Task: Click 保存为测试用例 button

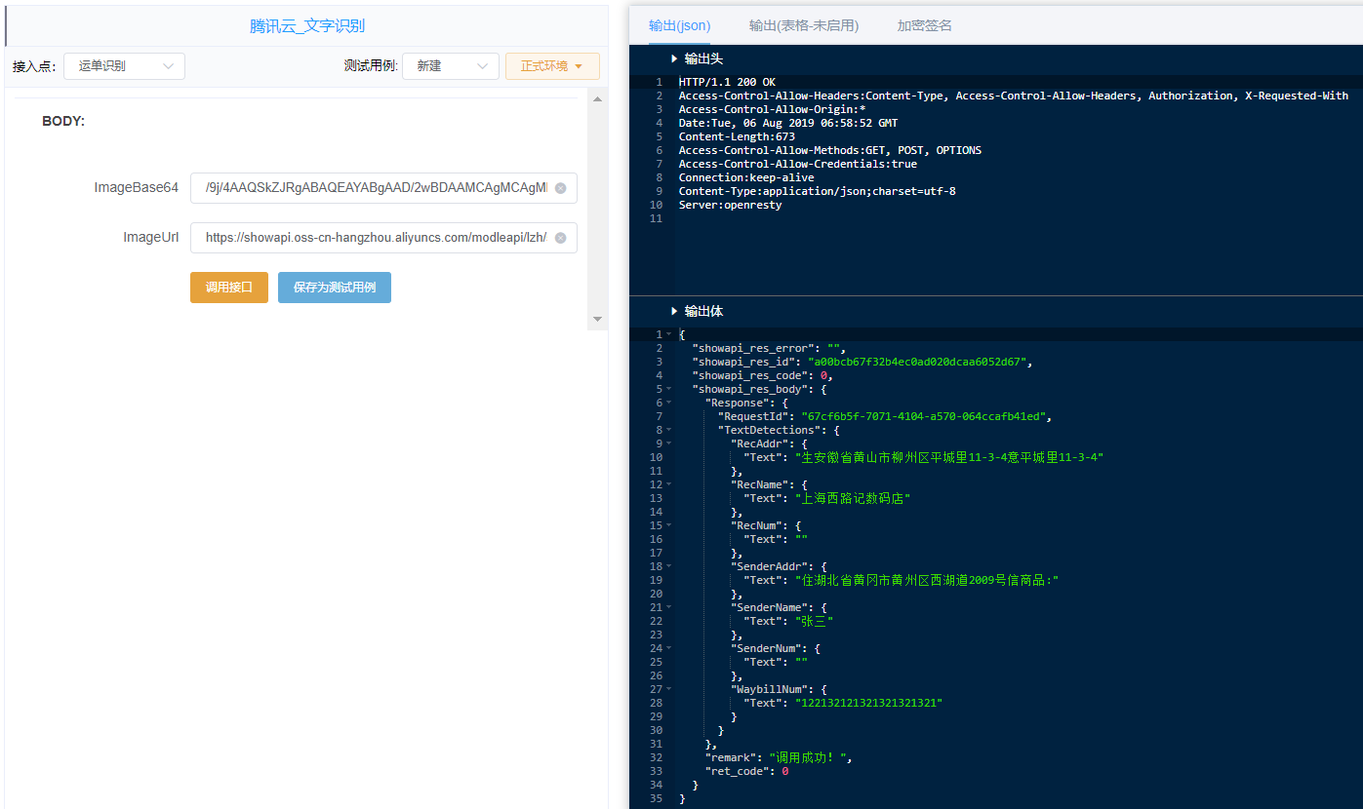Action: (335, 288)
